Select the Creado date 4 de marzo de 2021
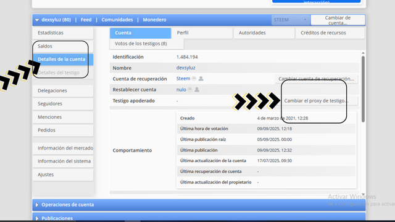The image size is (395, 222). point(283,118)
